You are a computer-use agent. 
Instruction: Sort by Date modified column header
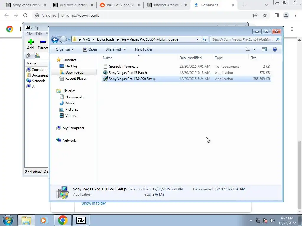click(x=195, y=58)
